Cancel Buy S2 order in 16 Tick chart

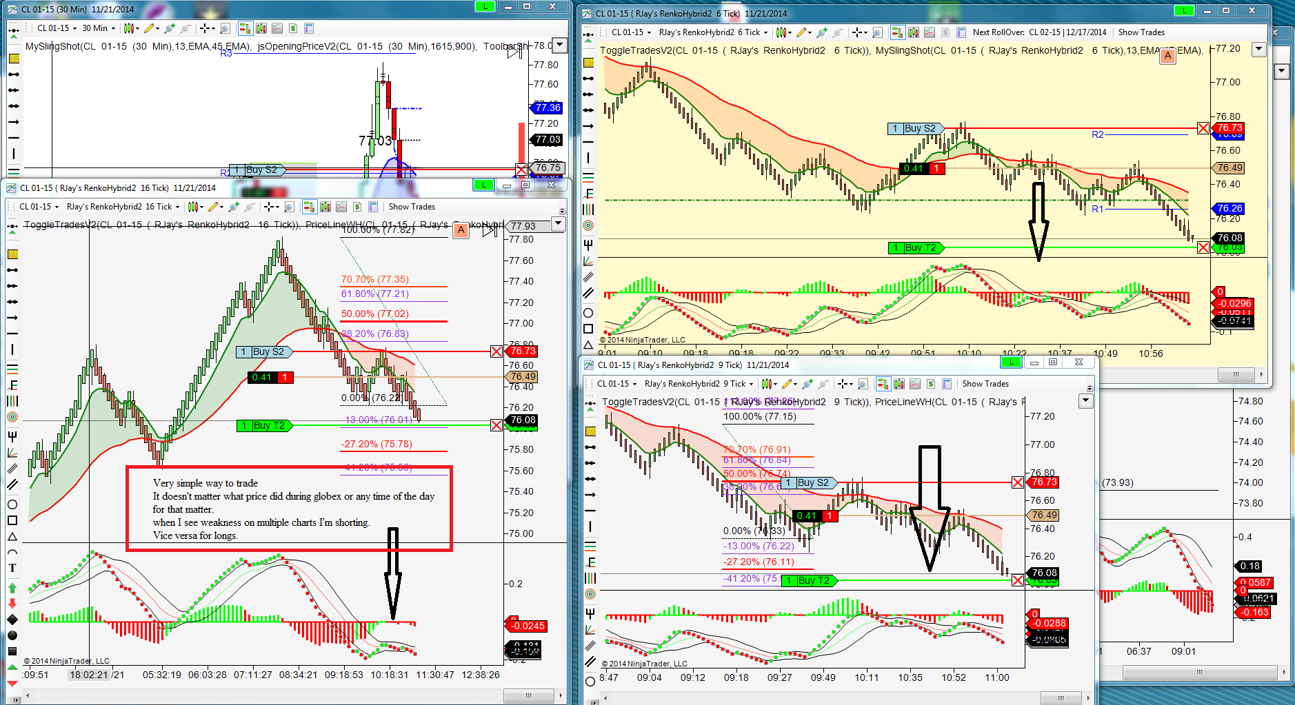(496, 351)
